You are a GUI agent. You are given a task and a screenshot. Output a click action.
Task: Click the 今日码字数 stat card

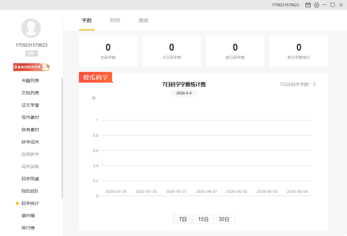click(172, 51)
